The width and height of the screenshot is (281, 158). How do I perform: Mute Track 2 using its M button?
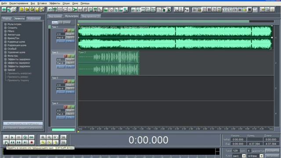tap(73, 56)
